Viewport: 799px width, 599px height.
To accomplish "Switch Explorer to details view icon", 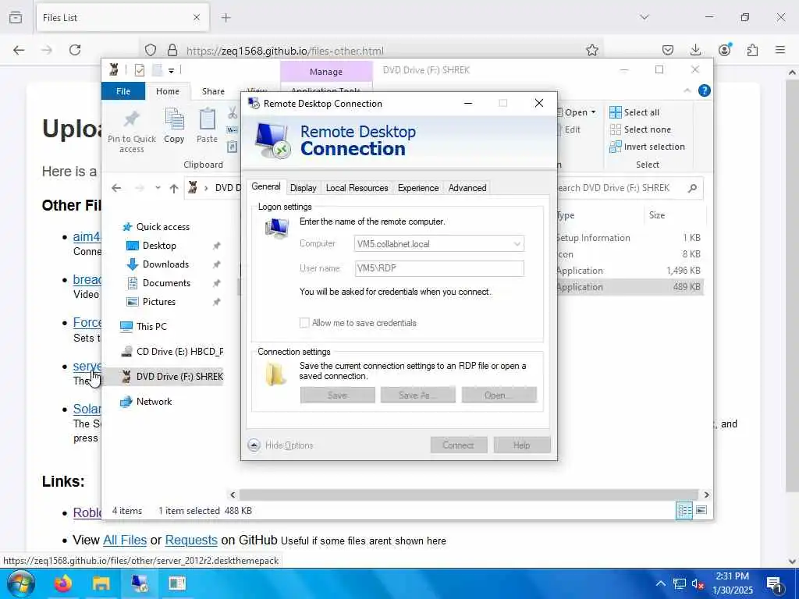I will [684, 510].
